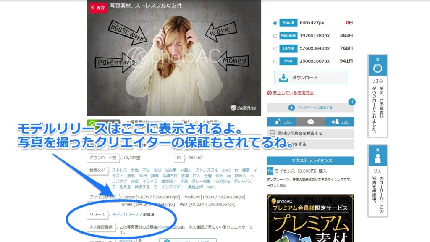Open comments via the speech bubble icon
This screenshot has height=242, width=430.
[x=310, y=122]
